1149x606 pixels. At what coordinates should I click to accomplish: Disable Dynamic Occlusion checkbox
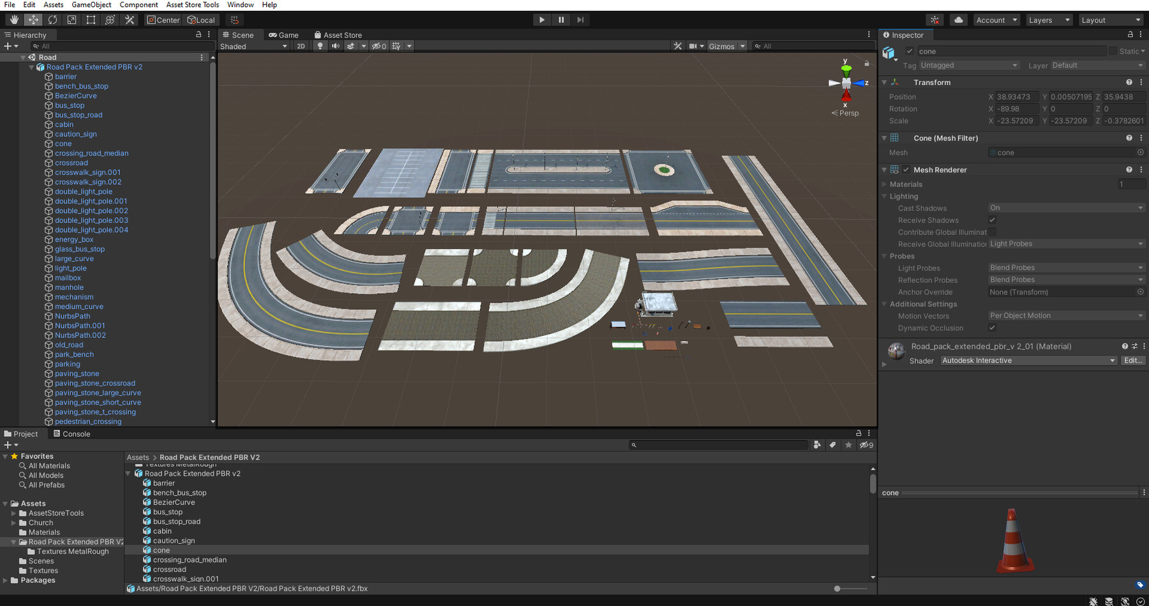tap(992, 328)
